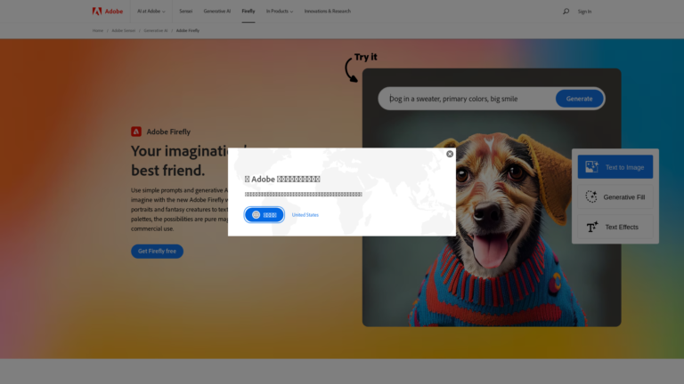Go to Generative AI breadcrumb
The image size is (684, 384).
click(156, 30)
